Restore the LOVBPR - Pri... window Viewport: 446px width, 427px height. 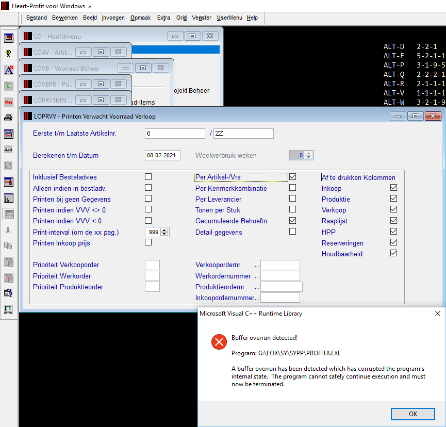(101, 84)
